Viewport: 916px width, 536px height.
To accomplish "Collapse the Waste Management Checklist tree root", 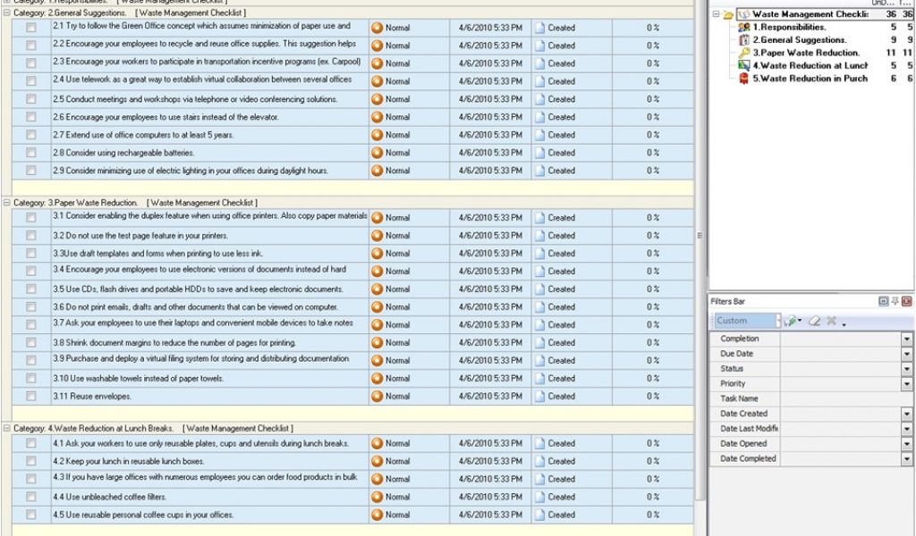I will click(x=716, y=13).
